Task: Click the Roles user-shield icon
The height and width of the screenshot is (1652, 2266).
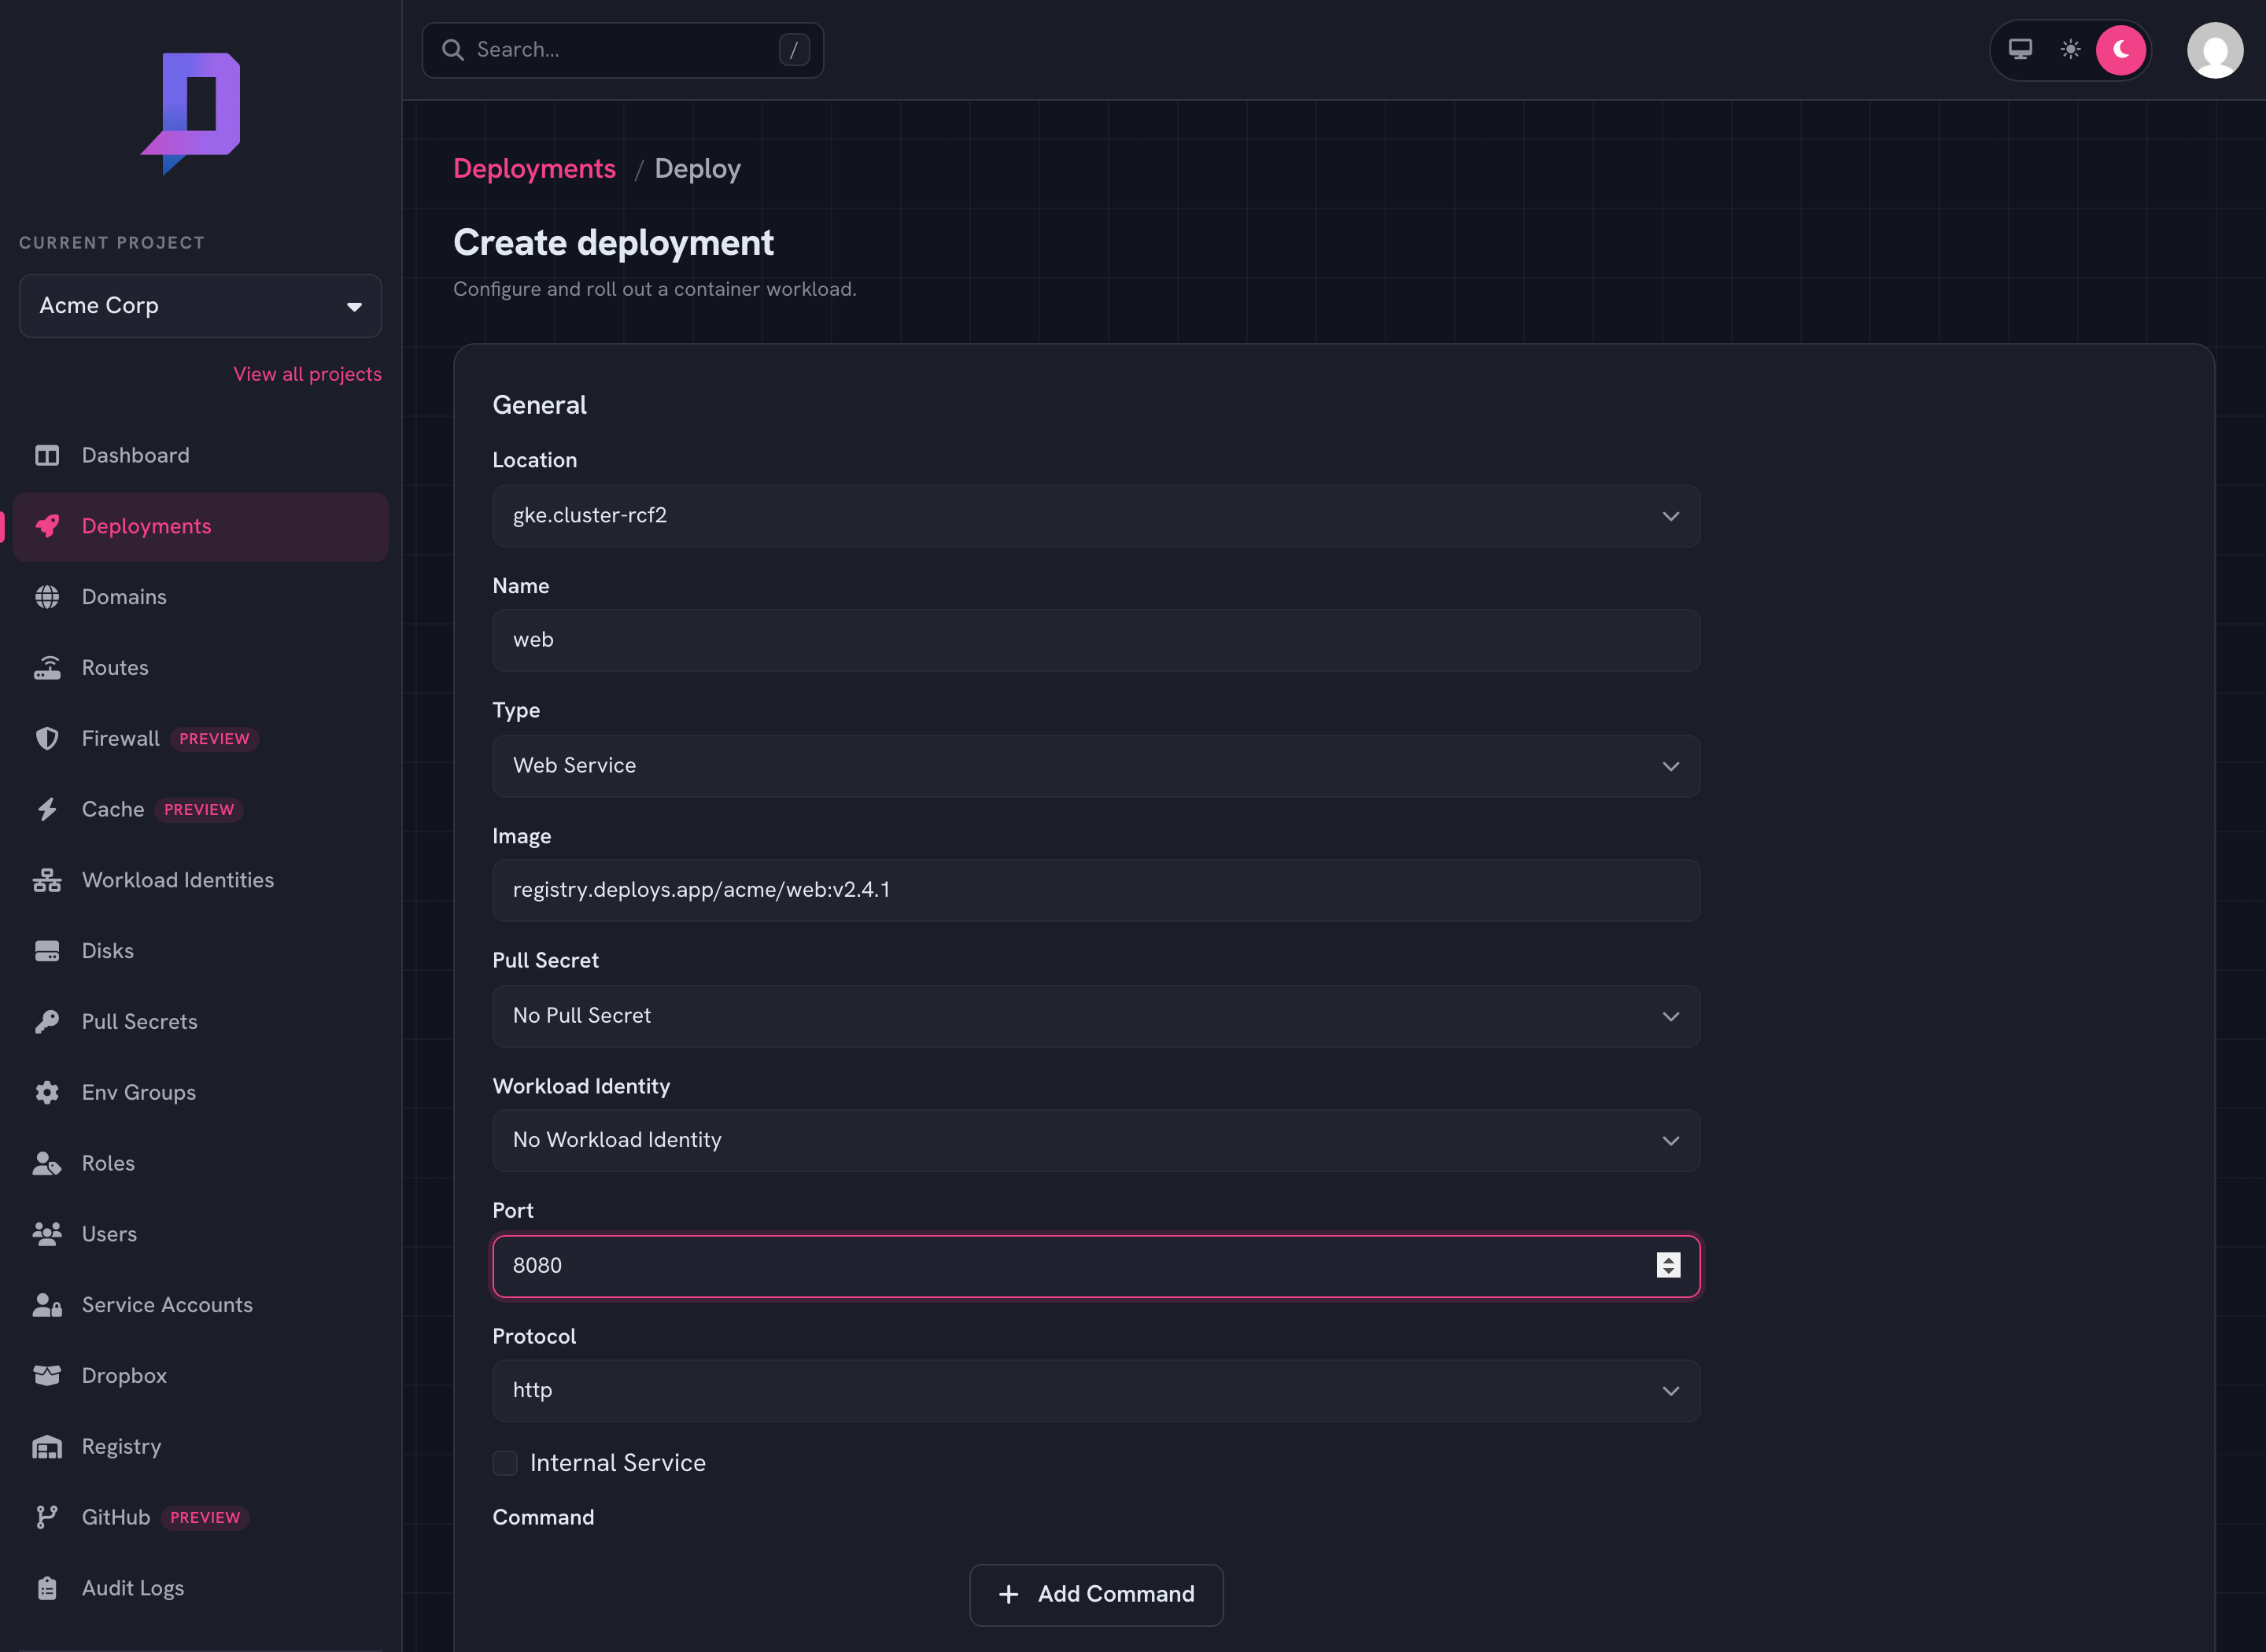Action: (x=47, y=1163)
